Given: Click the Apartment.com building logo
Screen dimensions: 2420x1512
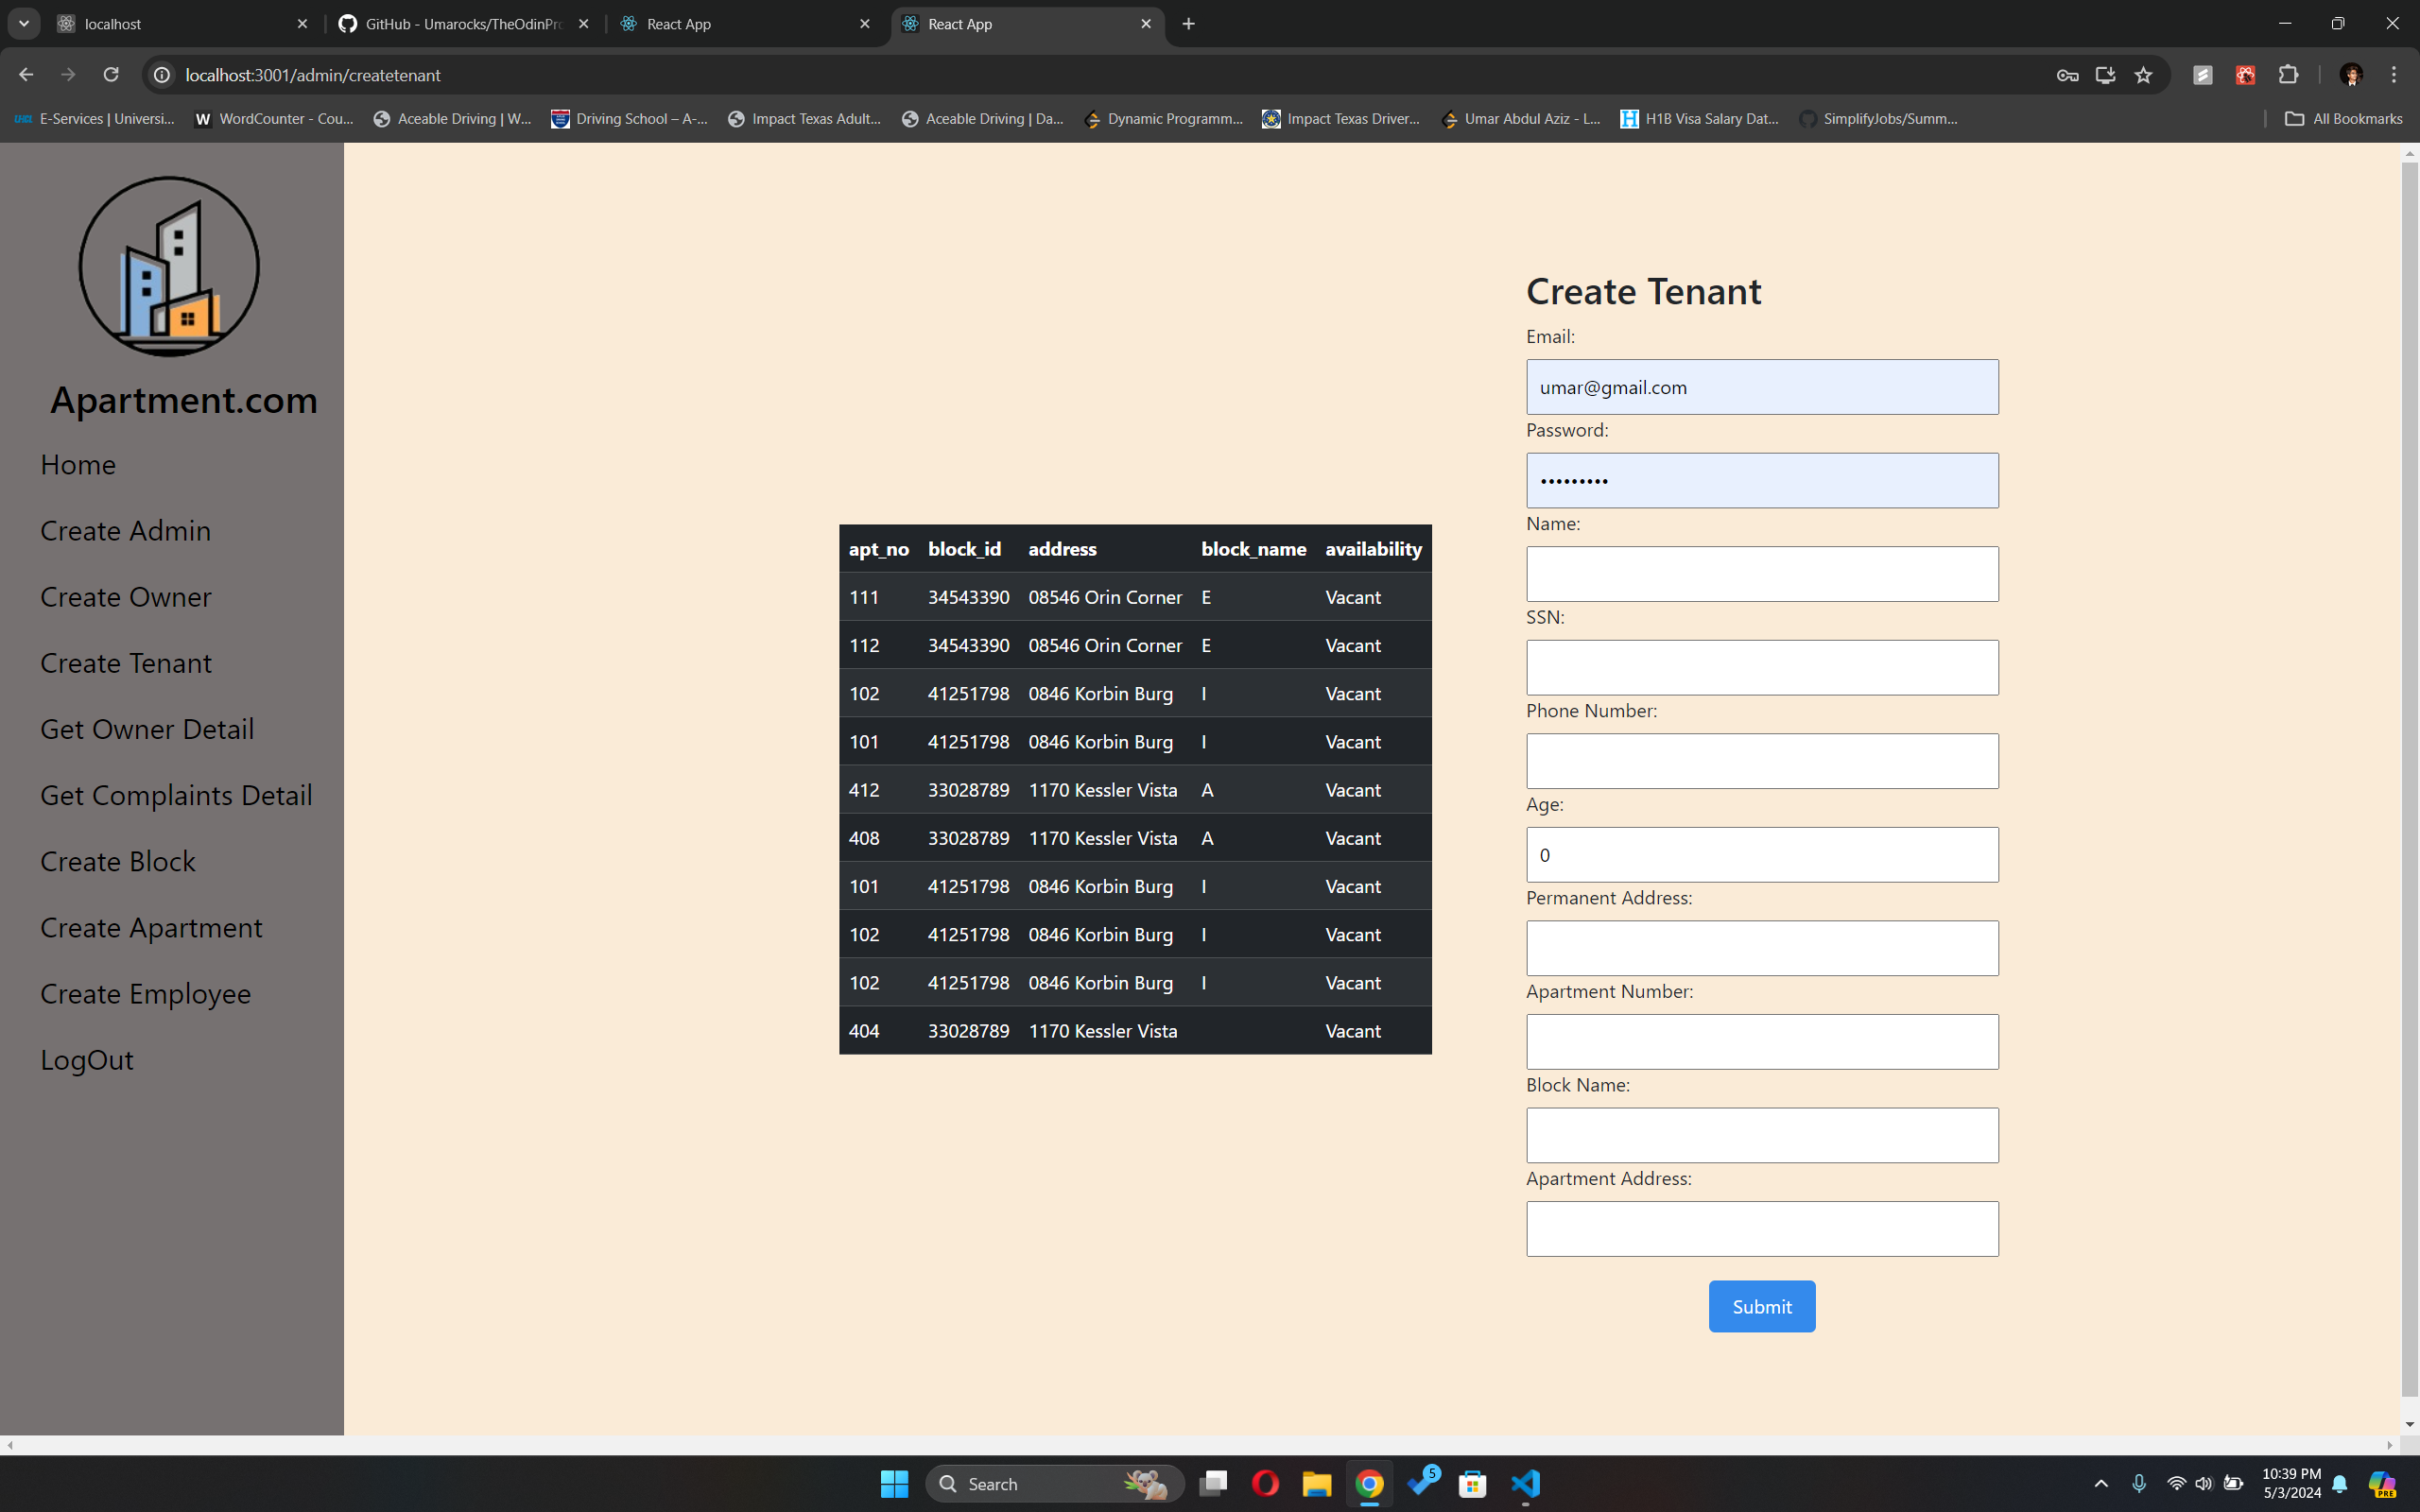Looking at the screenshot, I should [169, 266].
